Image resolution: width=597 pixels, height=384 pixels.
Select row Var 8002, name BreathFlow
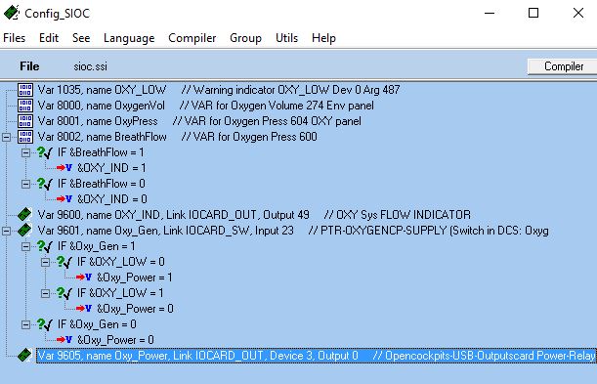pyautogui.click(x=177, y=137)
